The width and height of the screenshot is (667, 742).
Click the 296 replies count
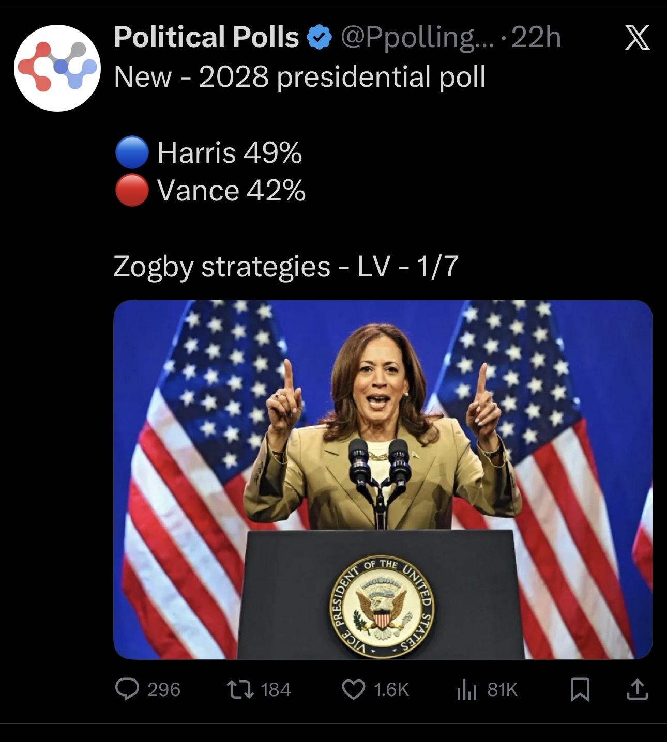click(x=164, y=689)
